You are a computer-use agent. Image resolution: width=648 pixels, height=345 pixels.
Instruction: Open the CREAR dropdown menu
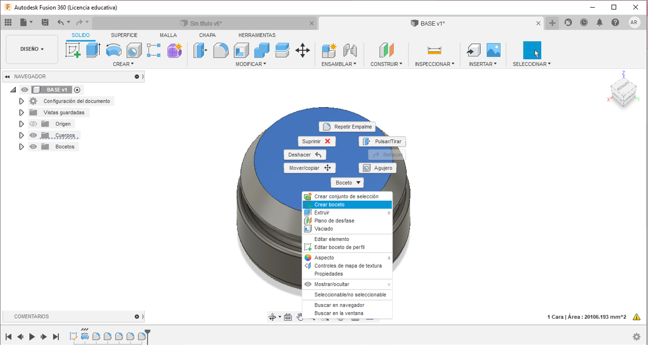[x=124, y=64]
